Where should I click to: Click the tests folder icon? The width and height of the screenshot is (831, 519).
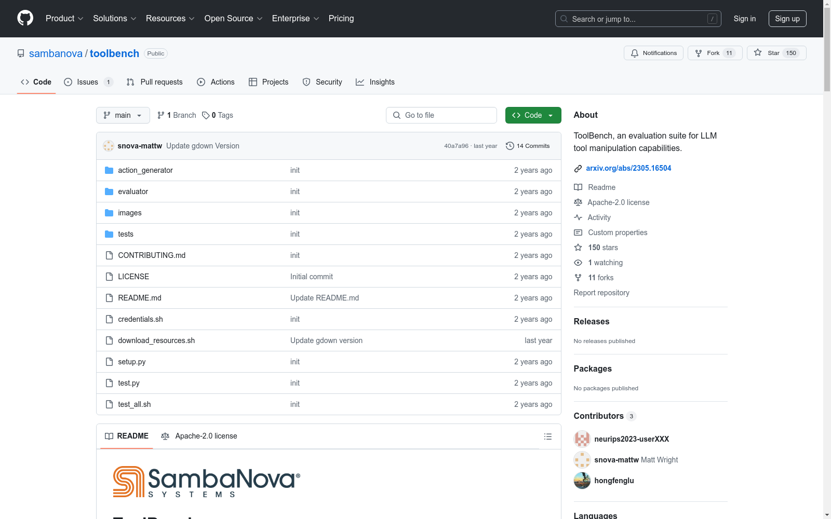pyautogui.click(x=109, y=234)
